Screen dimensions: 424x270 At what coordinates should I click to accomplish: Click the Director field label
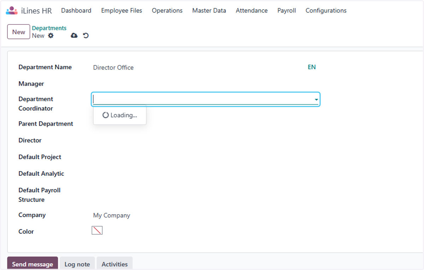tap(30, 140)
